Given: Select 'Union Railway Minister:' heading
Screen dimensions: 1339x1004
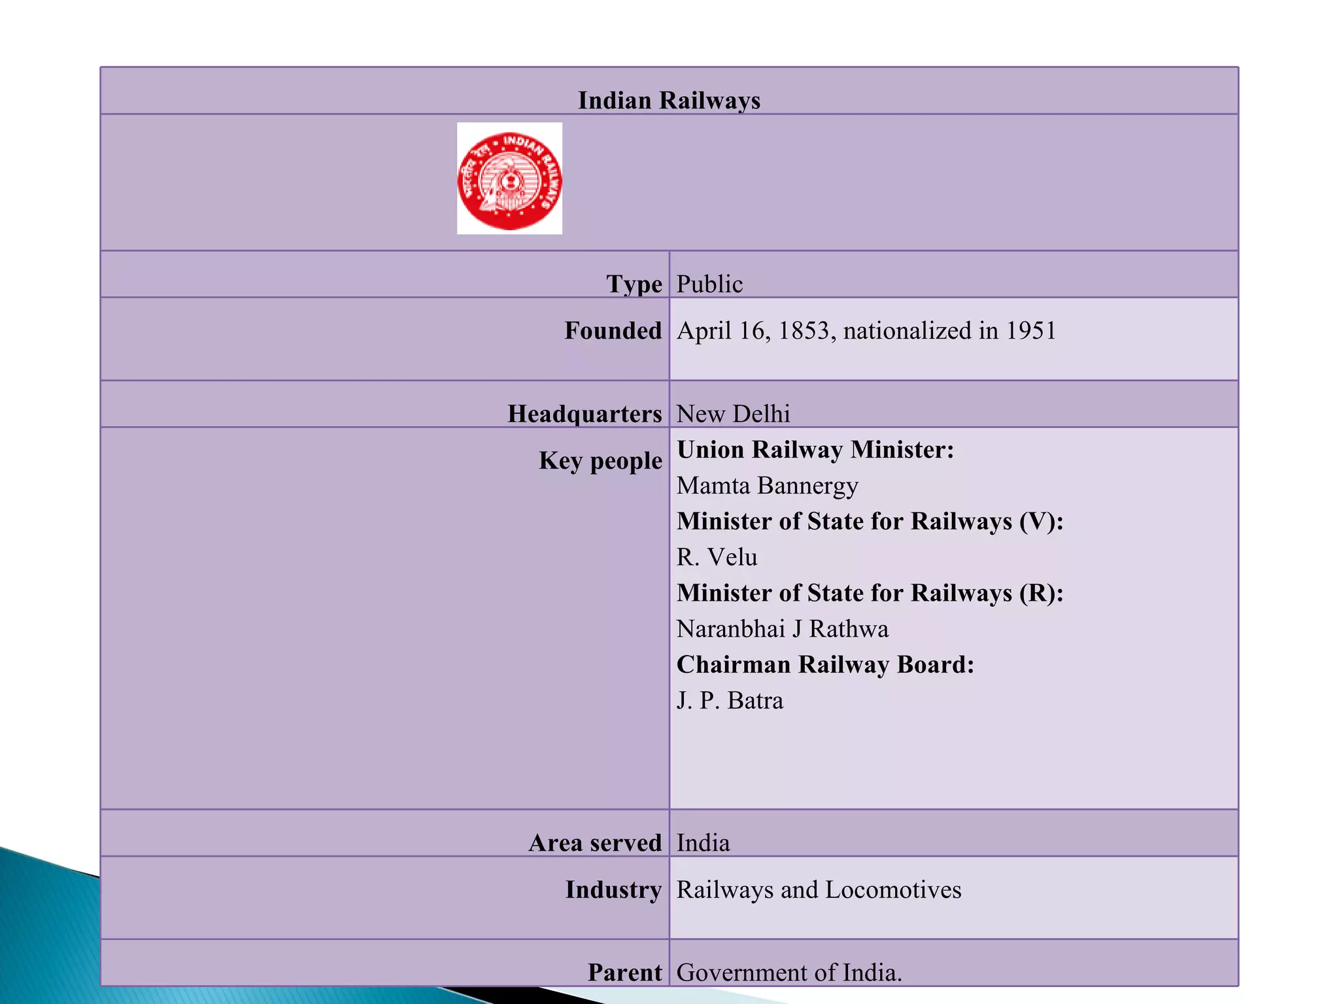Looking at the screenshot, I should [x=815, y=450].
